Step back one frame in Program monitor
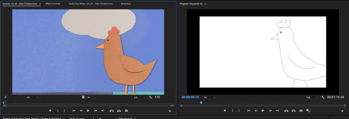The height and width of the screenshot is (119, 349). click(256, 111)
